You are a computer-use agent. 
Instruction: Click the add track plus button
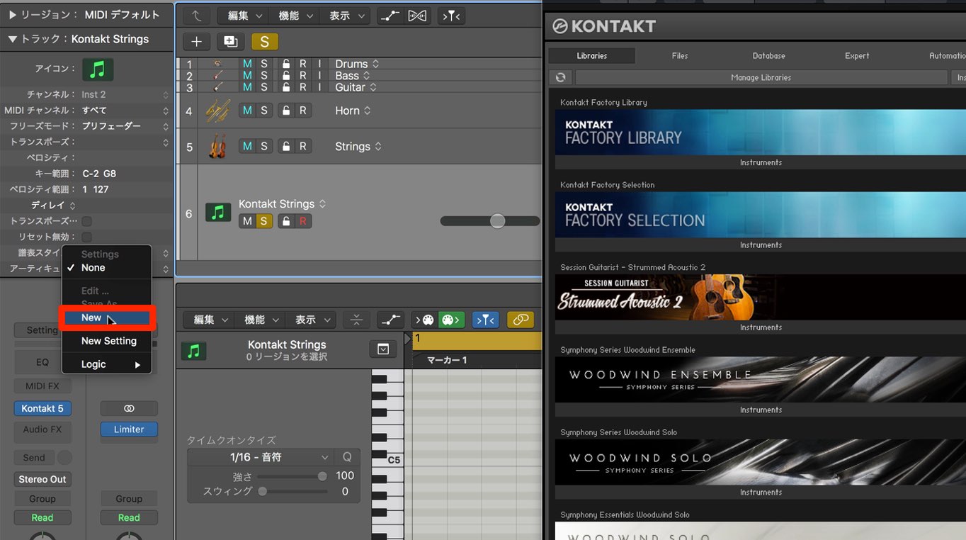click(x=196, y=42)
